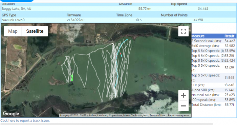Zoom out with the minus button
Image resolution: width=237 pixels, height=125 pixels.
184,106
